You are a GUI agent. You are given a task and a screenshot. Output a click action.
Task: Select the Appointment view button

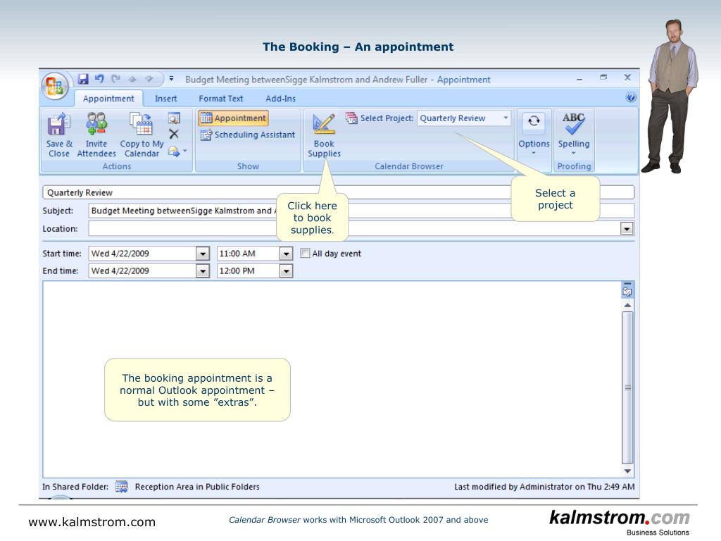coord(233,118)
